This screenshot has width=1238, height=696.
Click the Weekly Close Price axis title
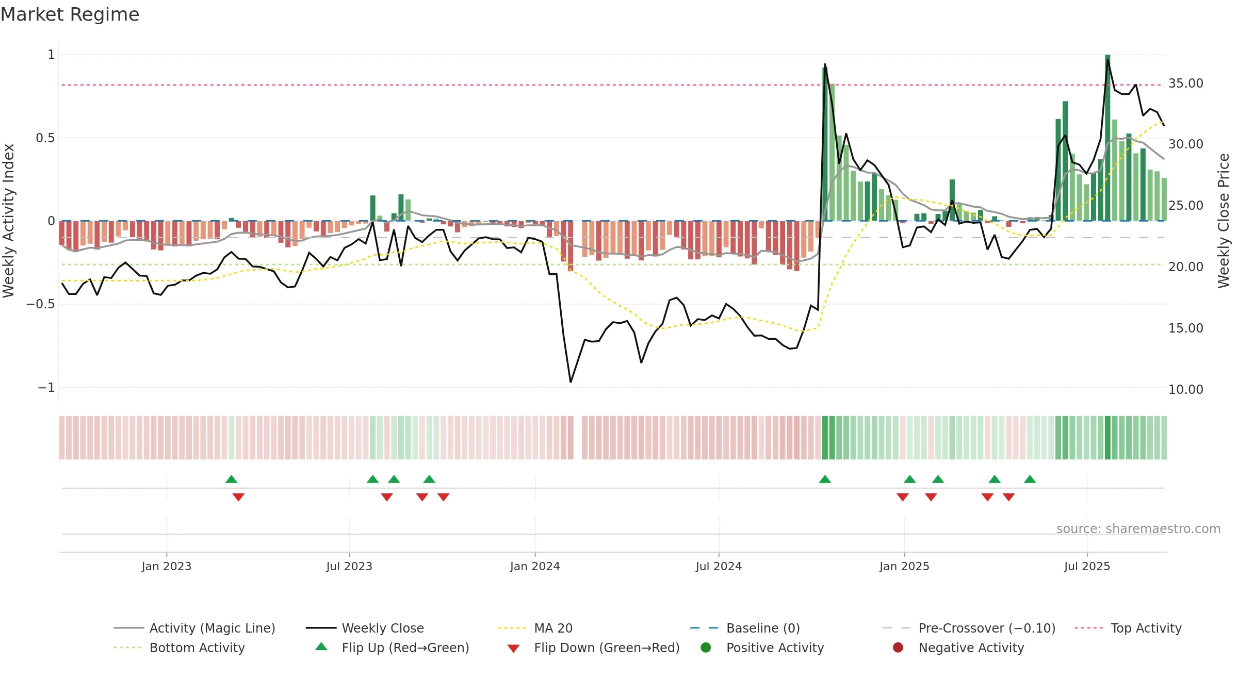pyautogui.click(x=1224, y=221)
